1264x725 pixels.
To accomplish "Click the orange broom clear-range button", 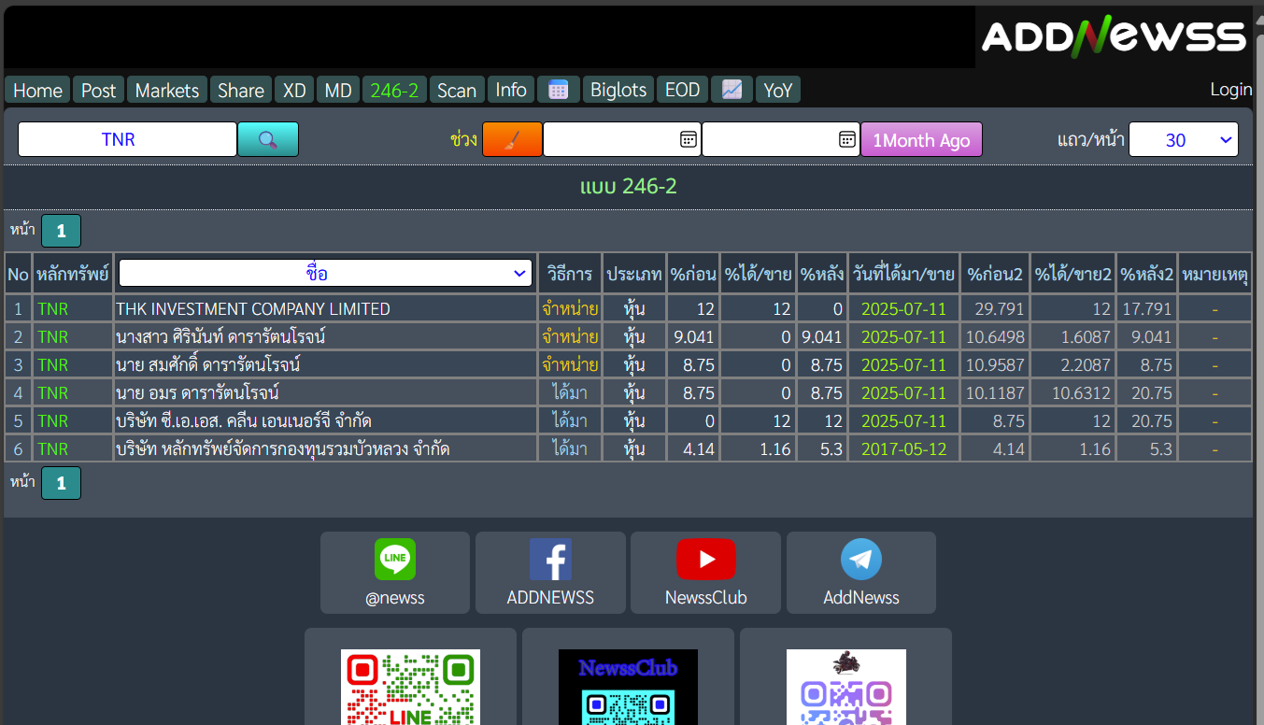I will tap(512, 139).
